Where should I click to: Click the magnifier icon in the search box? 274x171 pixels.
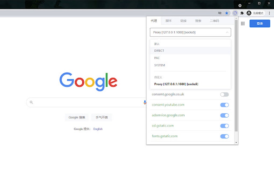31,102
